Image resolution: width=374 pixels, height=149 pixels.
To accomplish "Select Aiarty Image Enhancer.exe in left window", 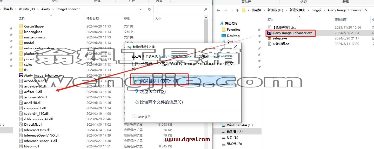I will 44,75.
